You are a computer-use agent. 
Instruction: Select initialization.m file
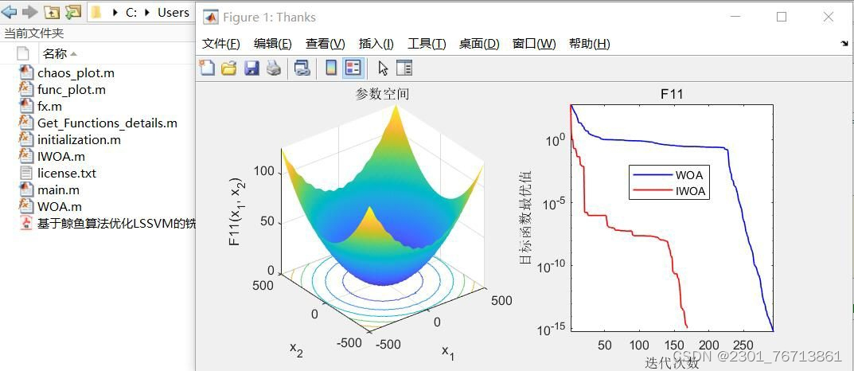tap(79, 140)
